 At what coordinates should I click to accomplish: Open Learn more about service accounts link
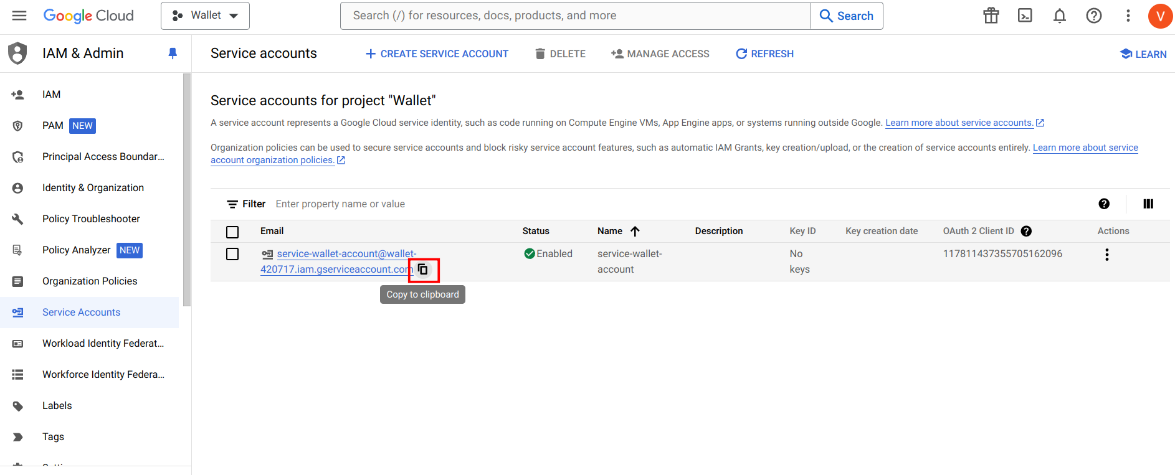point(964,123)
